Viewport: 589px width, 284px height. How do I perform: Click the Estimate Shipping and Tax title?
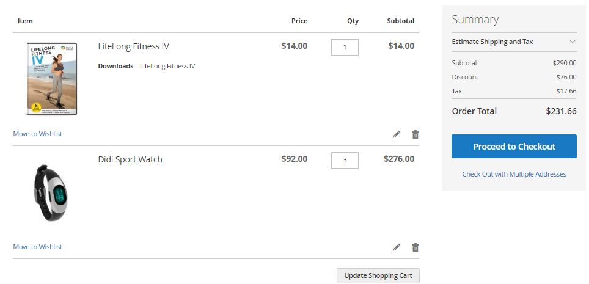point(492,42)
